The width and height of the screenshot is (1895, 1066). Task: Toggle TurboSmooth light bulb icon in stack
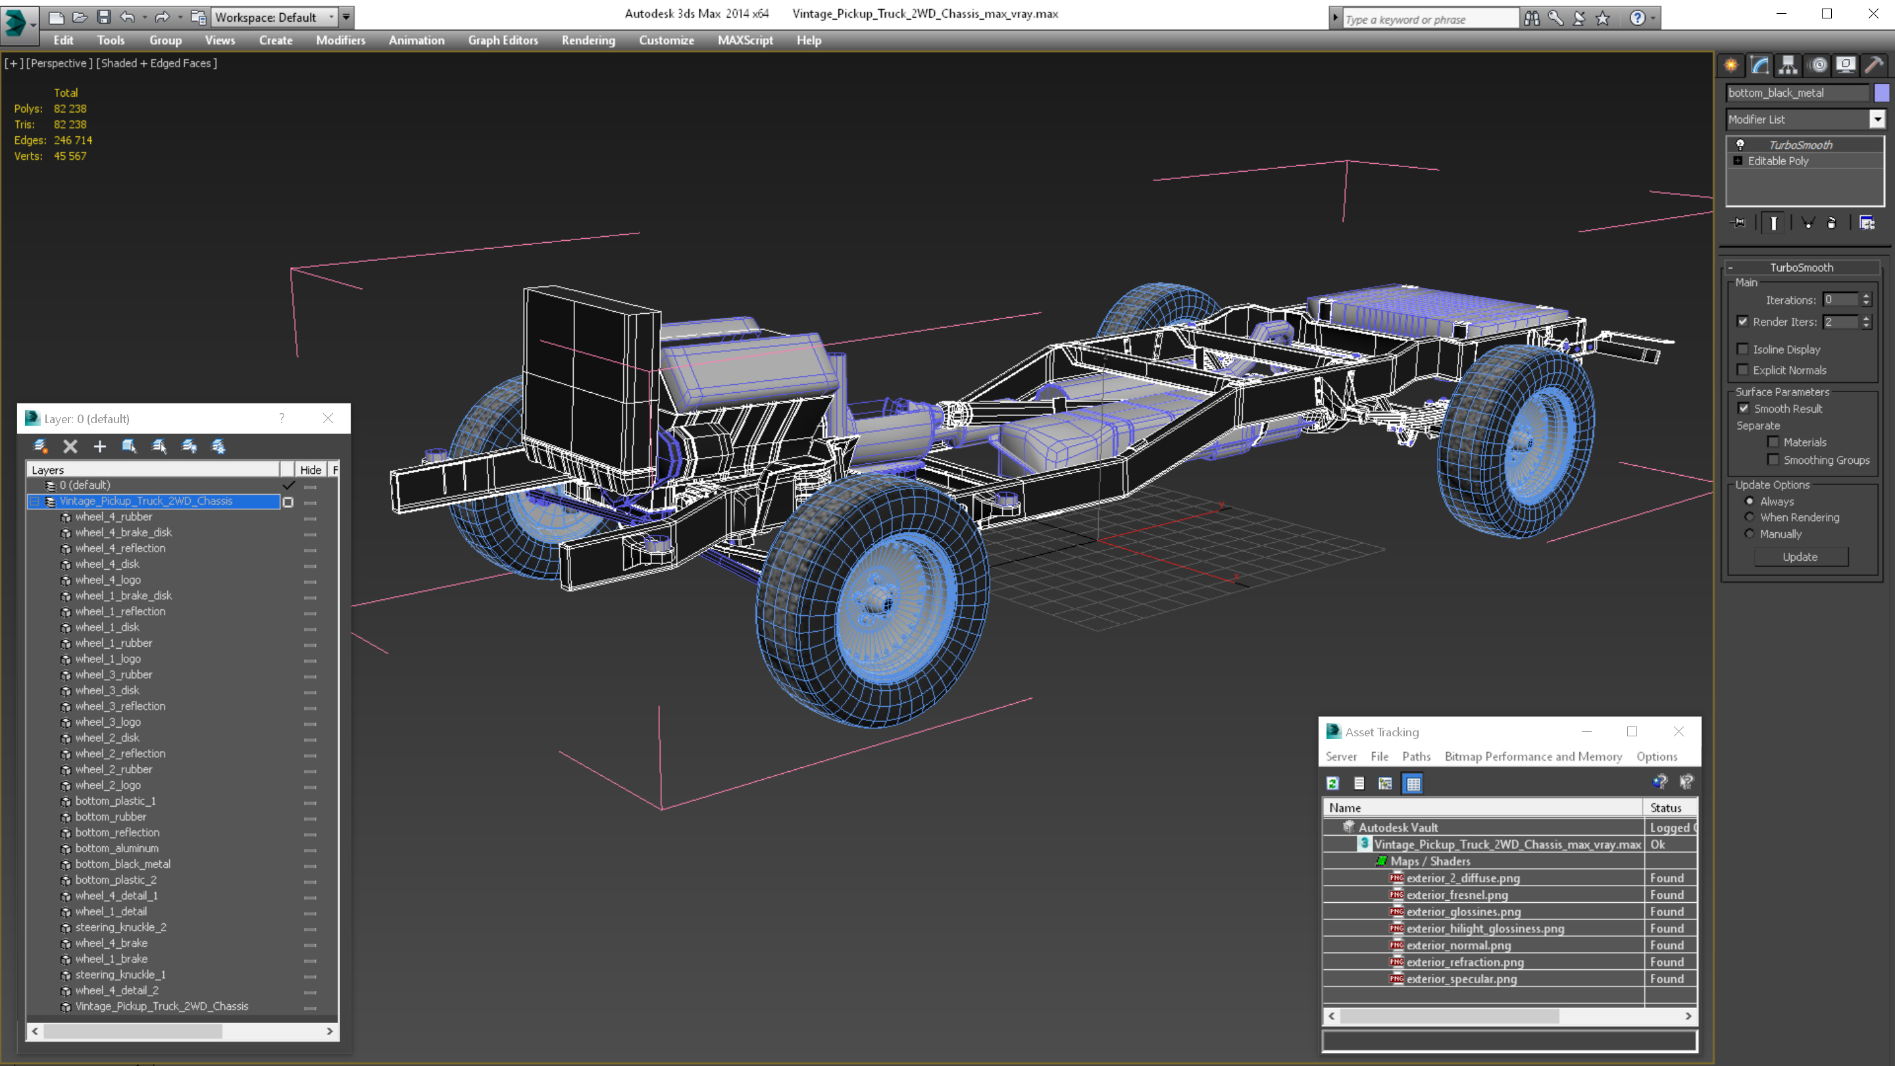coord(1740,144)
